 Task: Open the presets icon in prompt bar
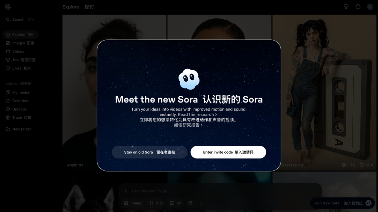190,203
